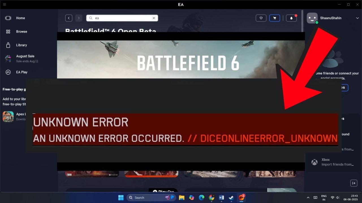Open the Wi-Fi network tray icon

[x=333, y=198]
